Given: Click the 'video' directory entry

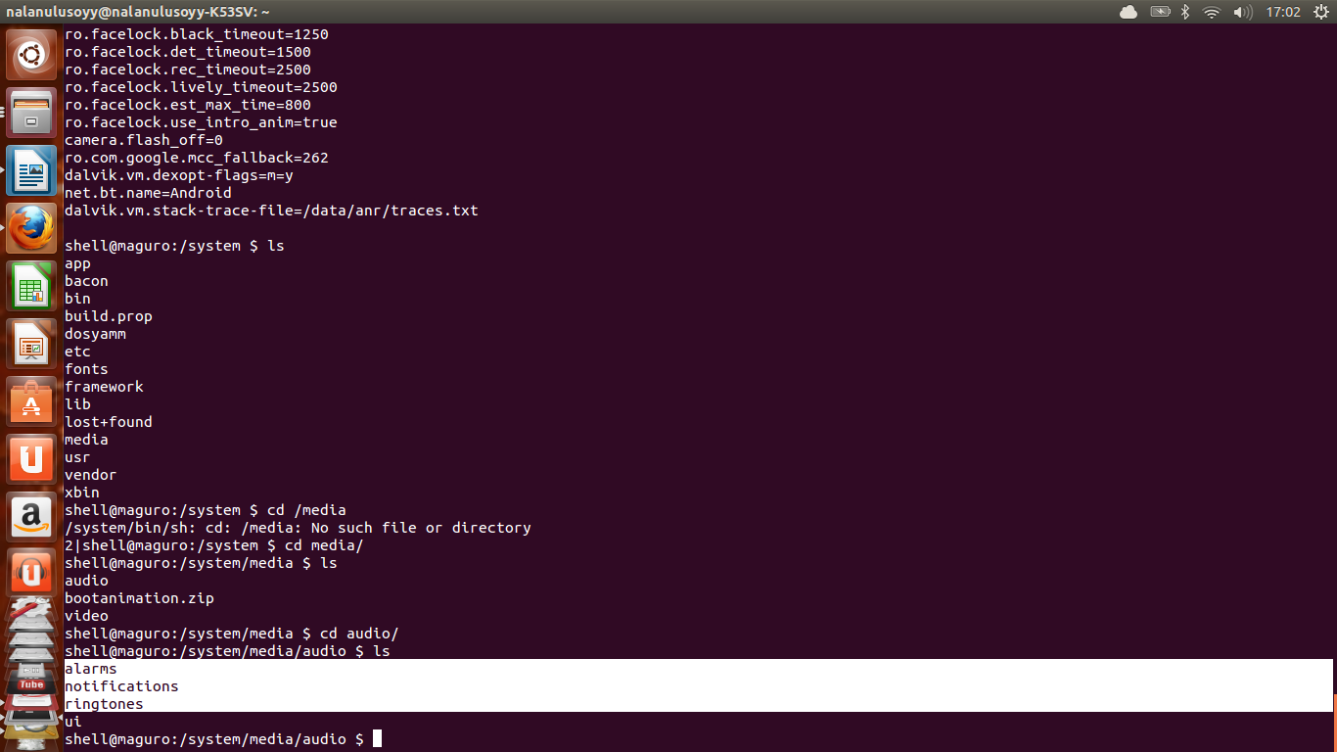Looking at the screenshot, I should 86,616.
